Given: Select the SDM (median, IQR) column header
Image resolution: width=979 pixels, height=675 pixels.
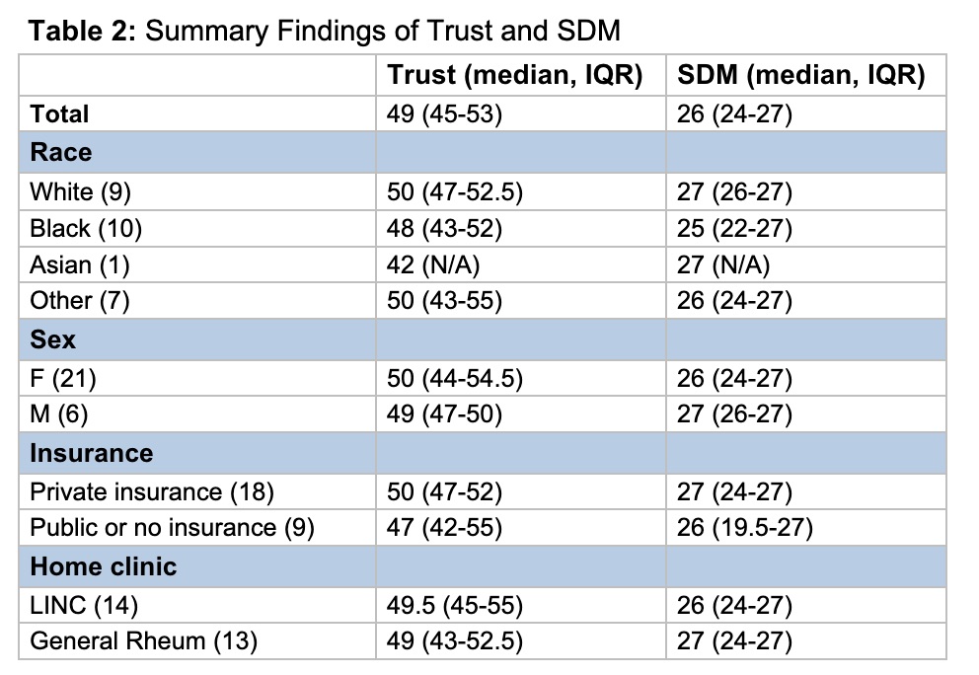Looking at the screenshot, I should pos(800,75).
